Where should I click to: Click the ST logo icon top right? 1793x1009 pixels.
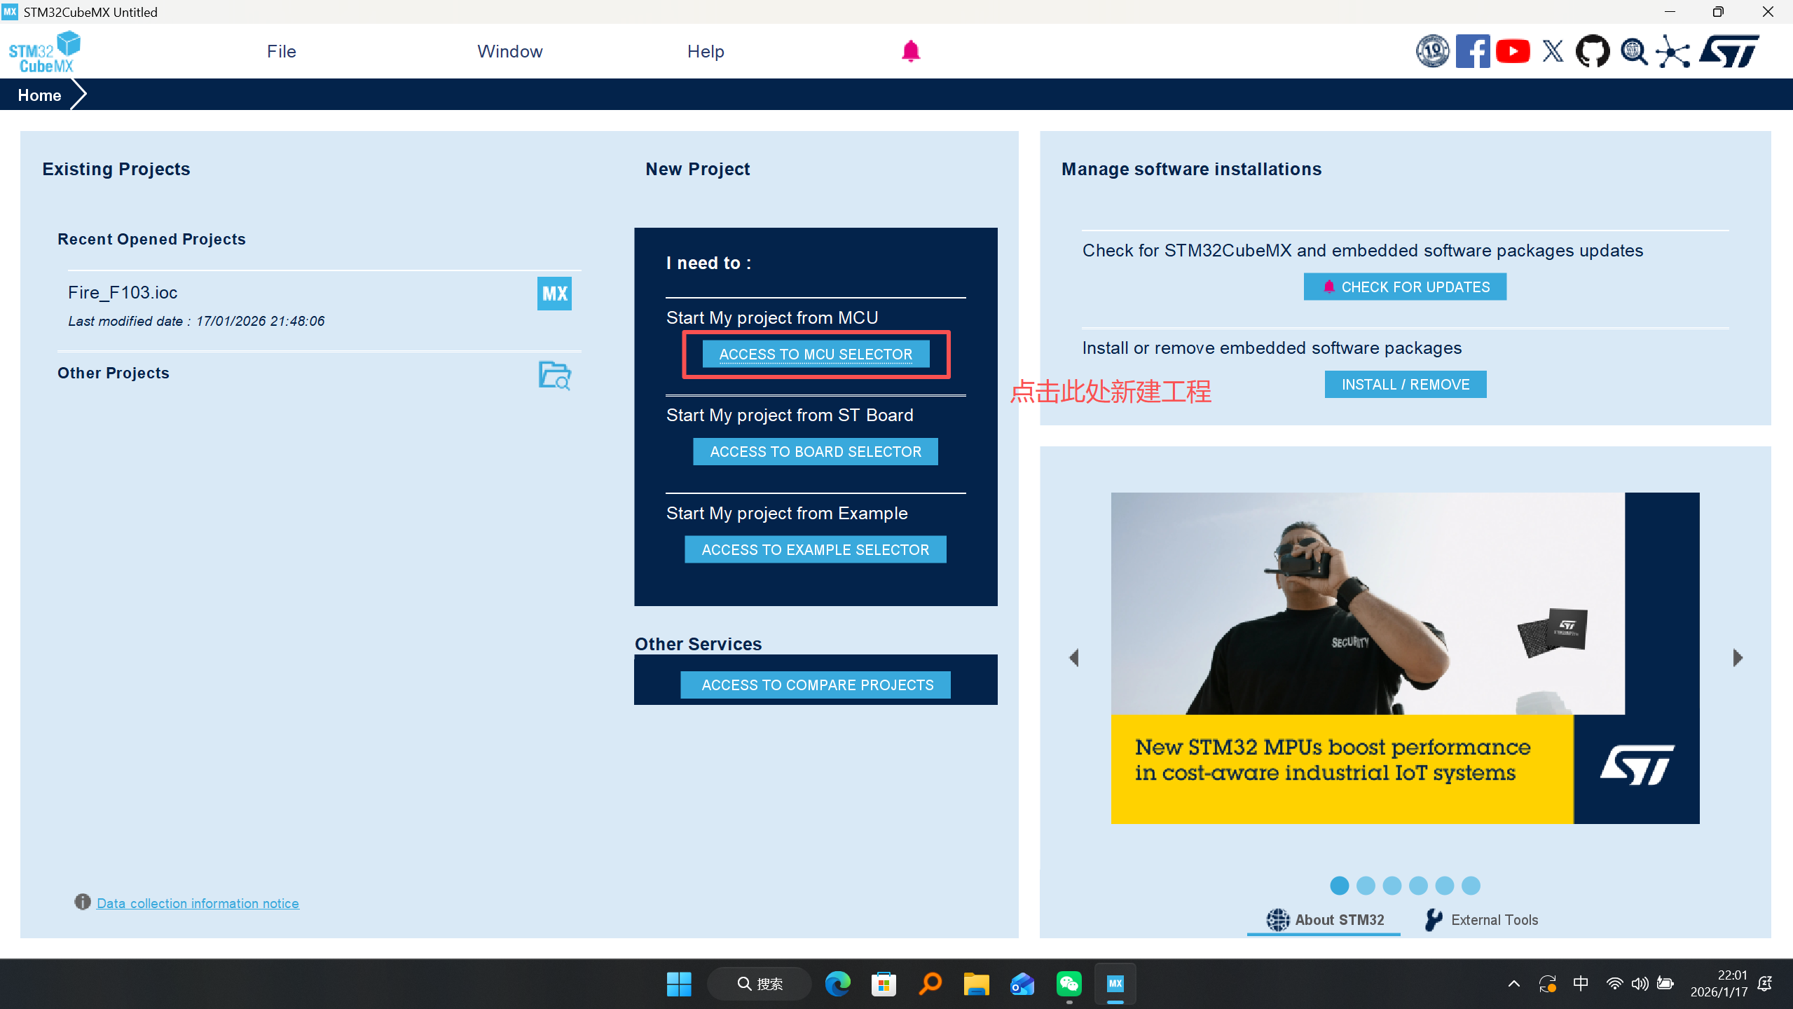click(1729, 51)
